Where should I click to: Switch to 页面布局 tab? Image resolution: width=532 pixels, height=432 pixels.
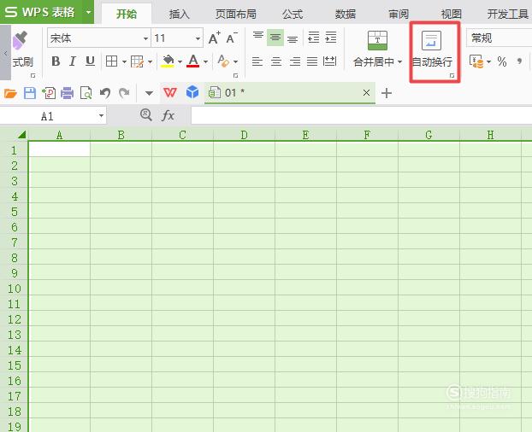click(236, 15)
